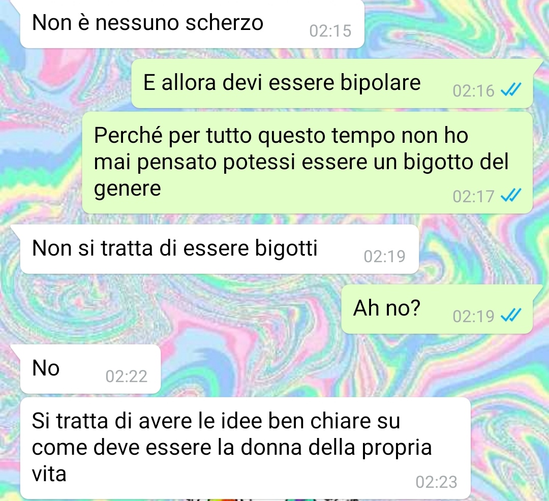Tap the short 'No' reply bubble

(90, 369)
